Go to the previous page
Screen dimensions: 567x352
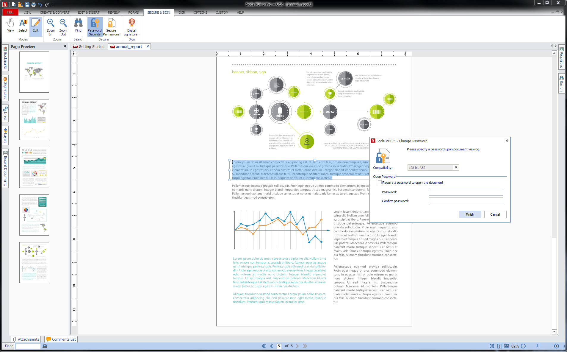(x=271, y=346)
